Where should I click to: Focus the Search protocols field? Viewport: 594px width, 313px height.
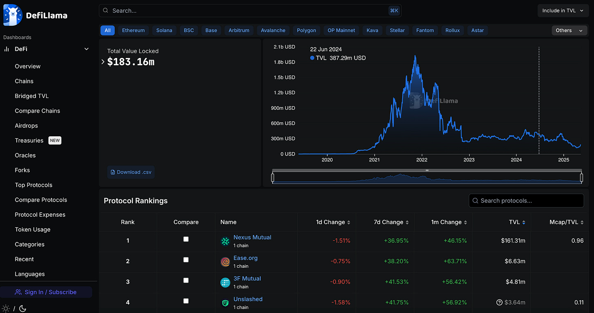click(526, 201)
